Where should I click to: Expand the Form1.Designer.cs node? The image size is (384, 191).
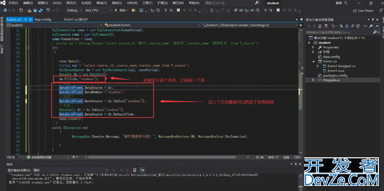(x=318, y=66)
